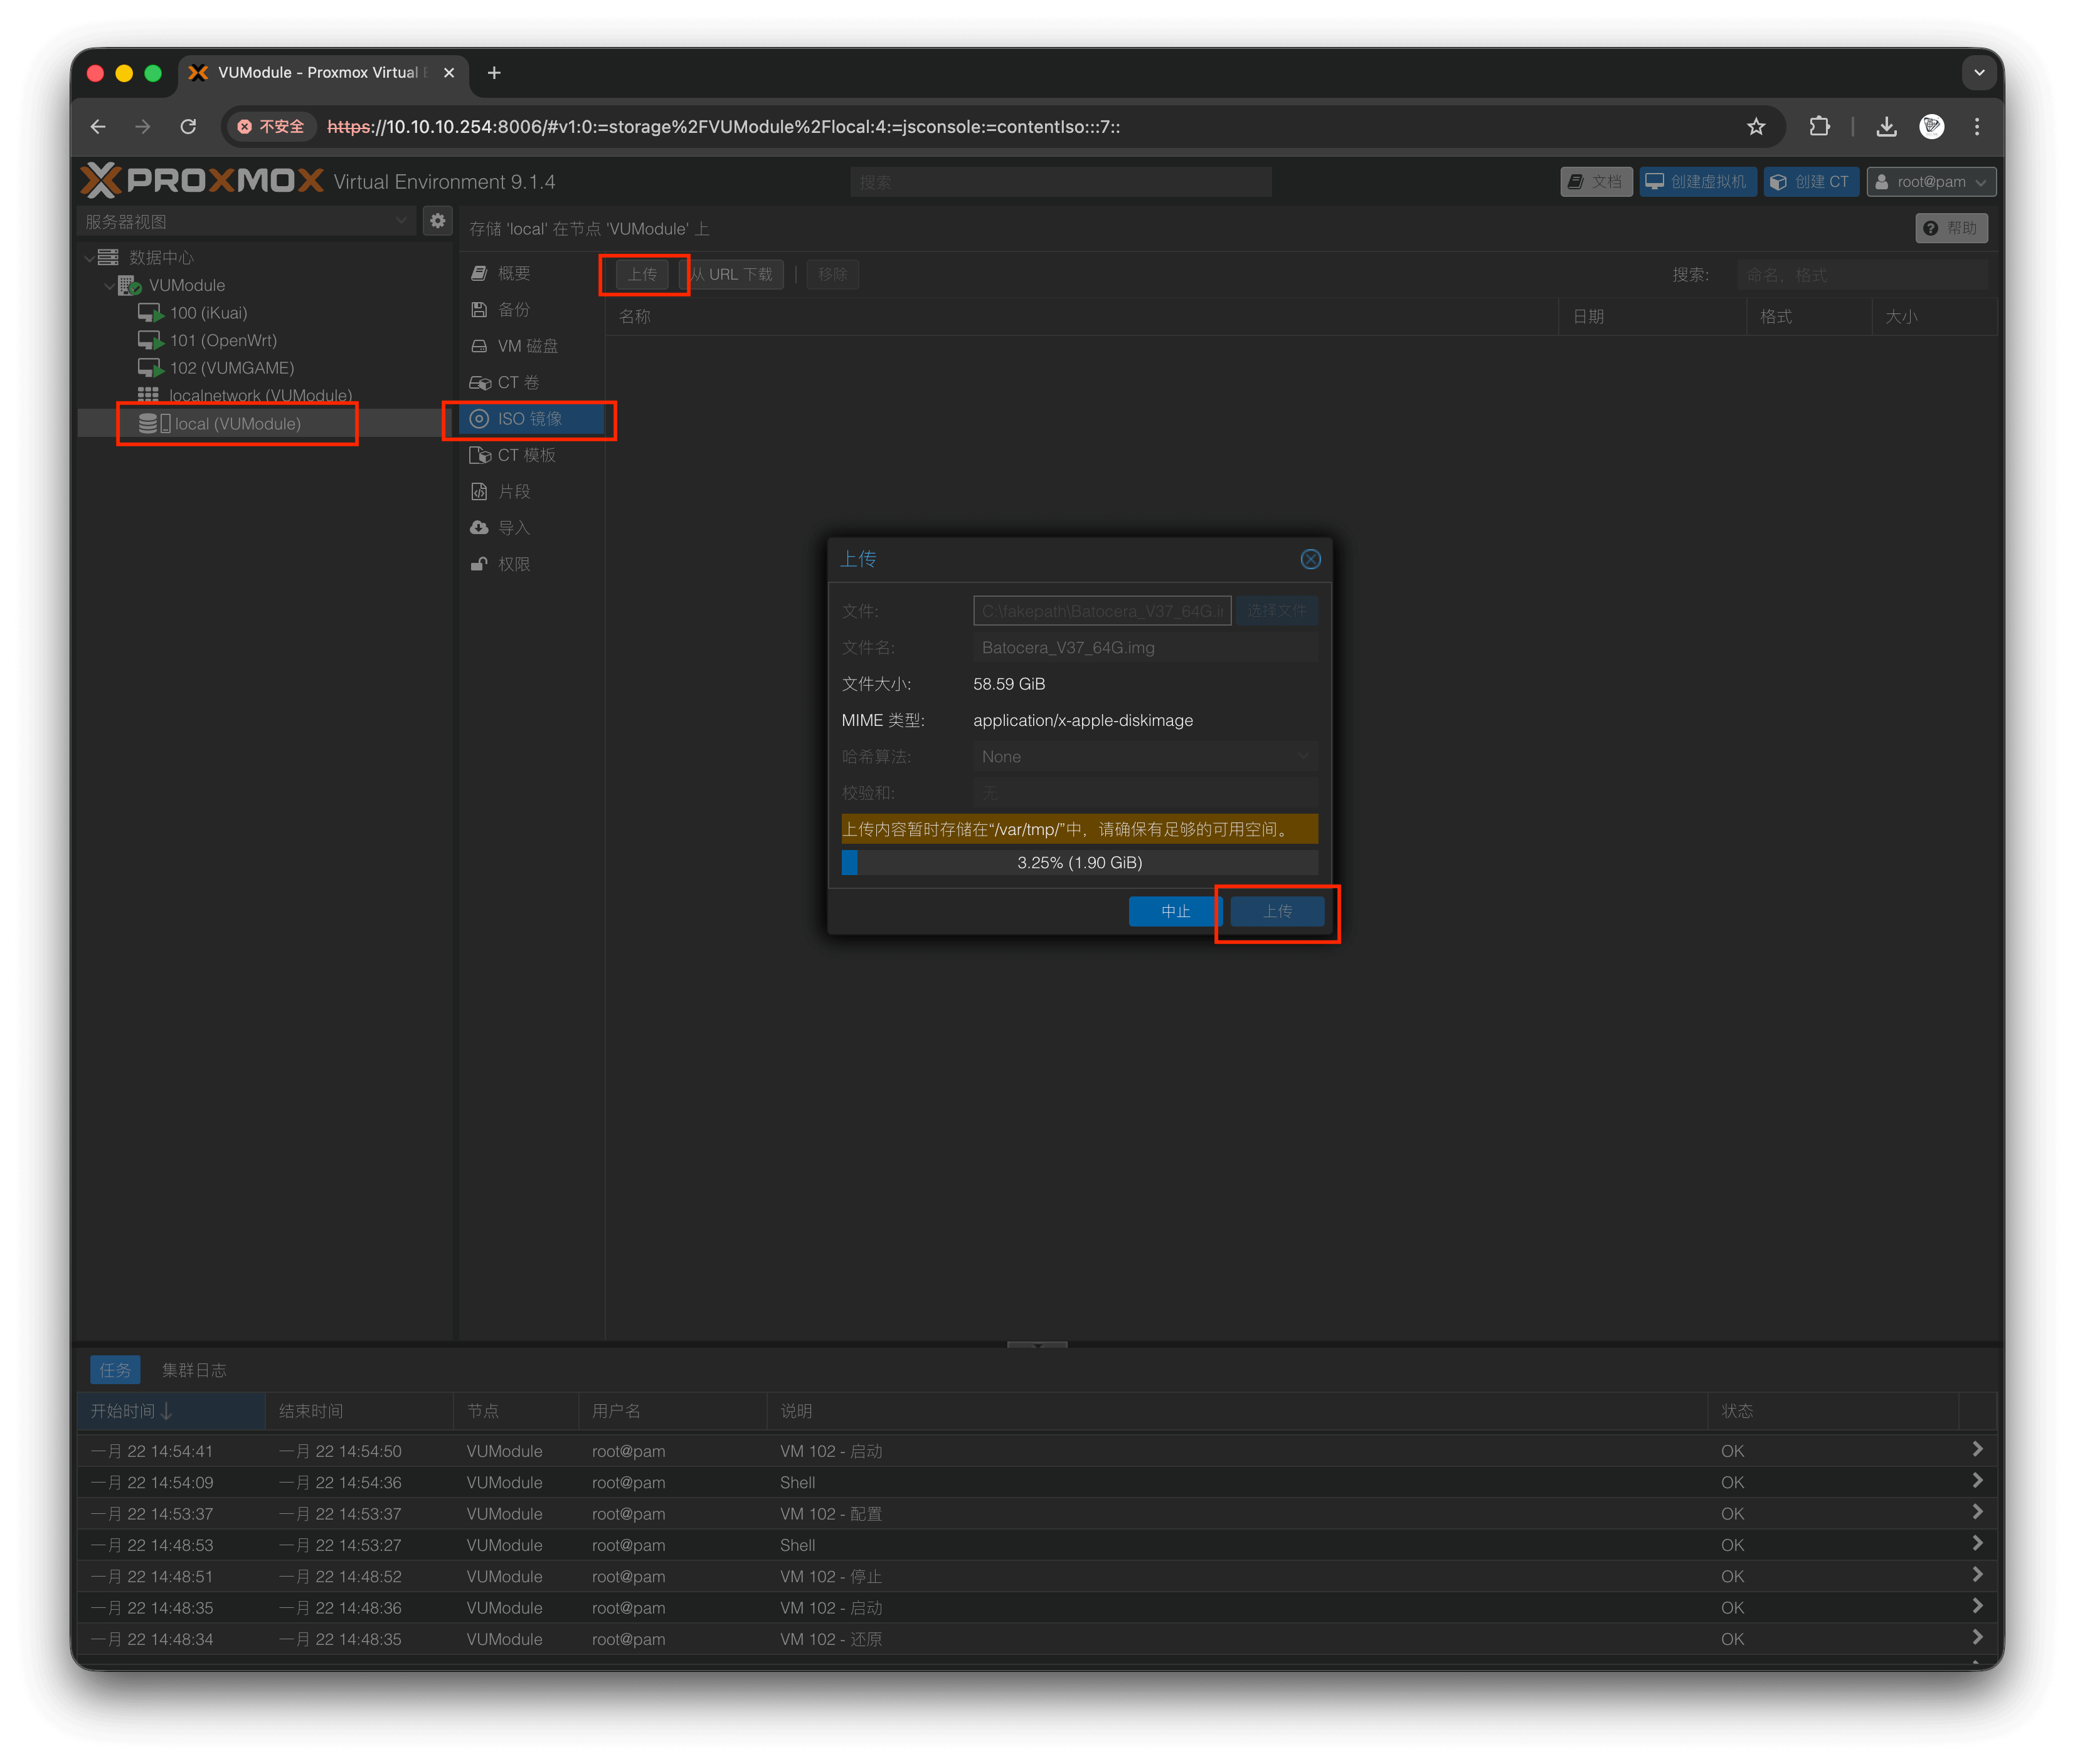Open the 权限 permissions section
The height and width of the screenshot is (1764, 2075).
[513, 564]
